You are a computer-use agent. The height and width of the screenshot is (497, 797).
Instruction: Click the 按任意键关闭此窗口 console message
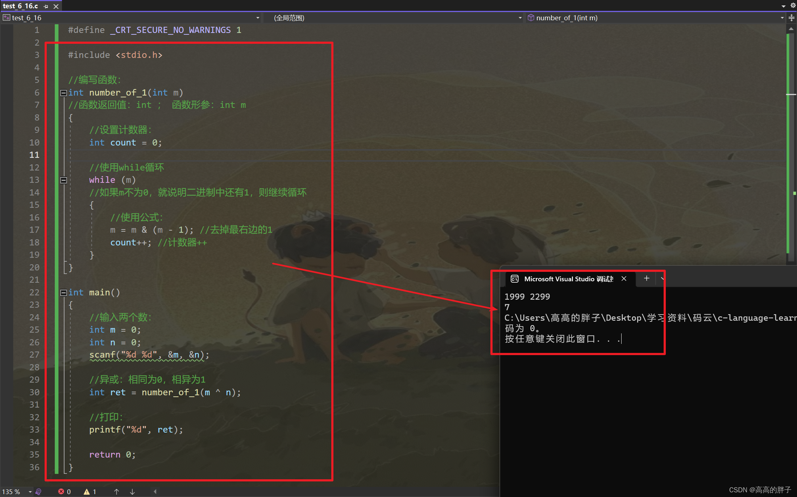pyautogui.click(x=563, y=339)
